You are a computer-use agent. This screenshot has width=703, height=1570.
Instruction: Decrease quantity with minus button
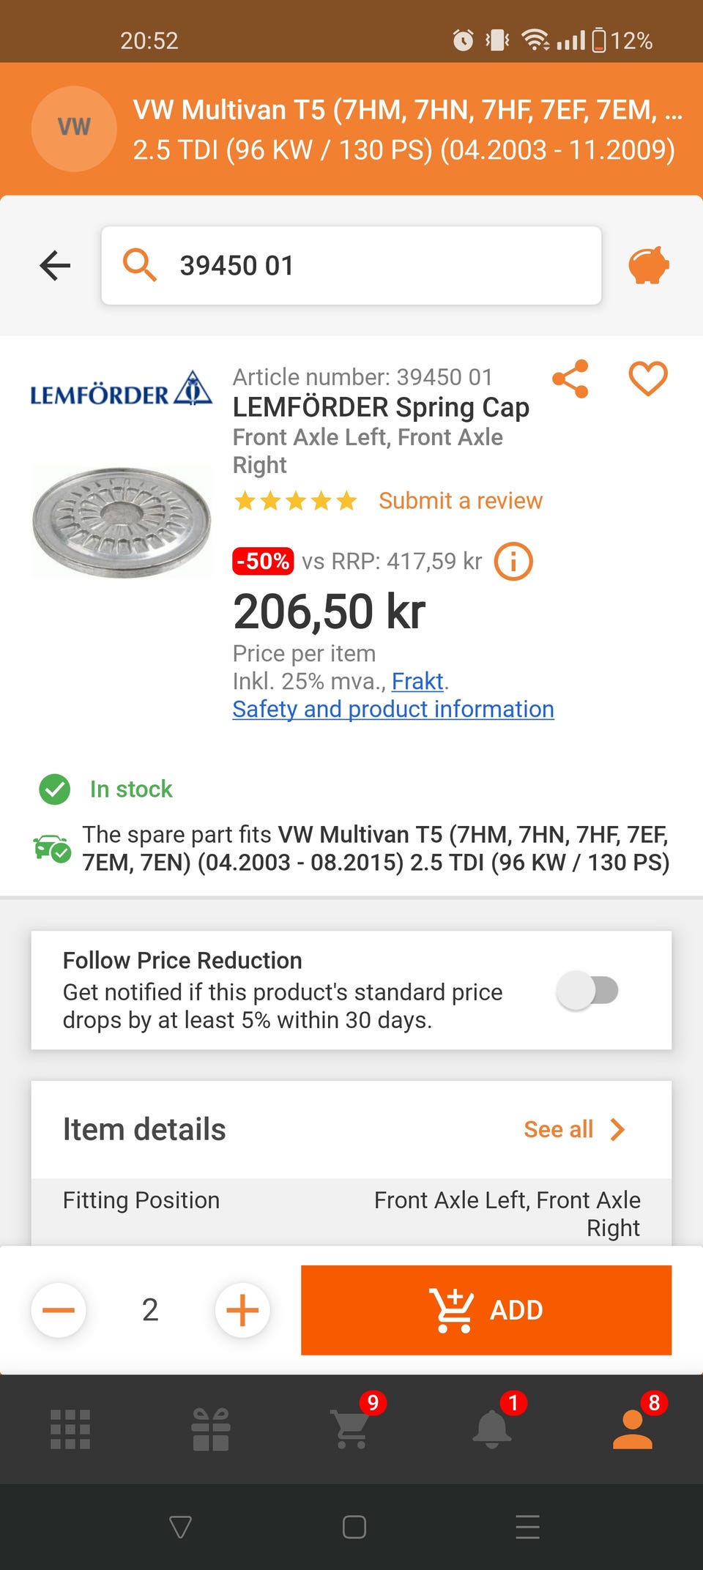[59, 1310]
